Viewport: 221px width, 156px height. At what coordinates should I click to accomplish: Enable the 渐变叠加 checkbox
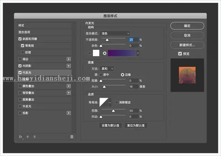pyautogui.click(x=20, y=93)
